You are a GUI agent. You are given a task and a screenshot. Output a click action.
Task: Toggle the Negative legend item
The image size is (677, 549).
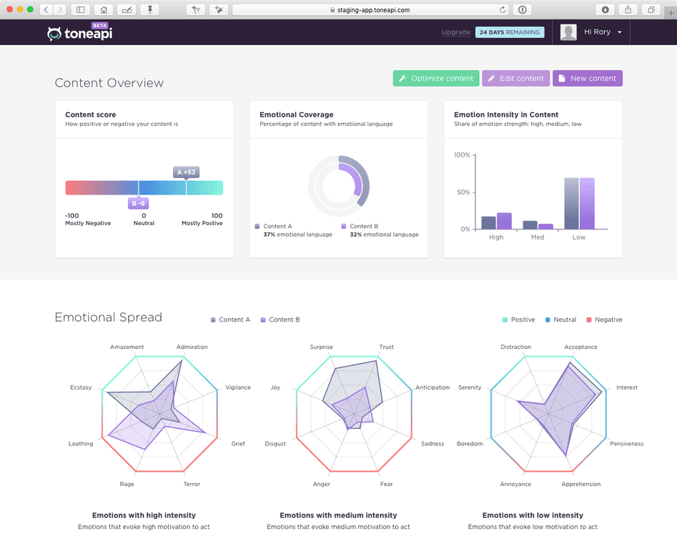tap(604, 320)
